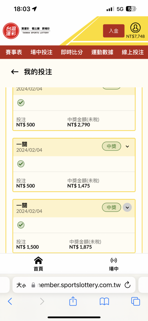Go back with the arrow beside 我的投注

(15, 72)
